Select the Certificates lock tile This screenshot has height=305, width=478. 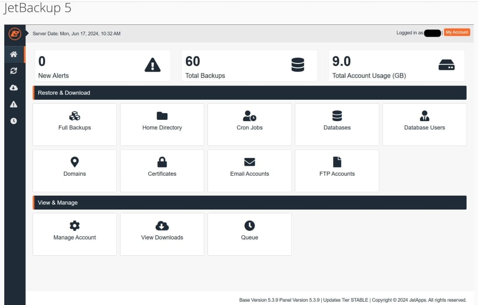point(162,170)
